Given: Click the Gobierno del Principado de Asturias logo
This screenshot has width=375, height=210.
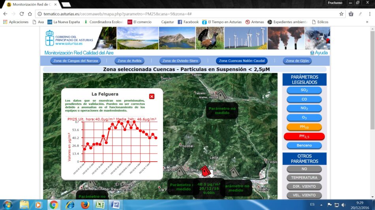Looking at the screenshot, I should pos(69,38).
